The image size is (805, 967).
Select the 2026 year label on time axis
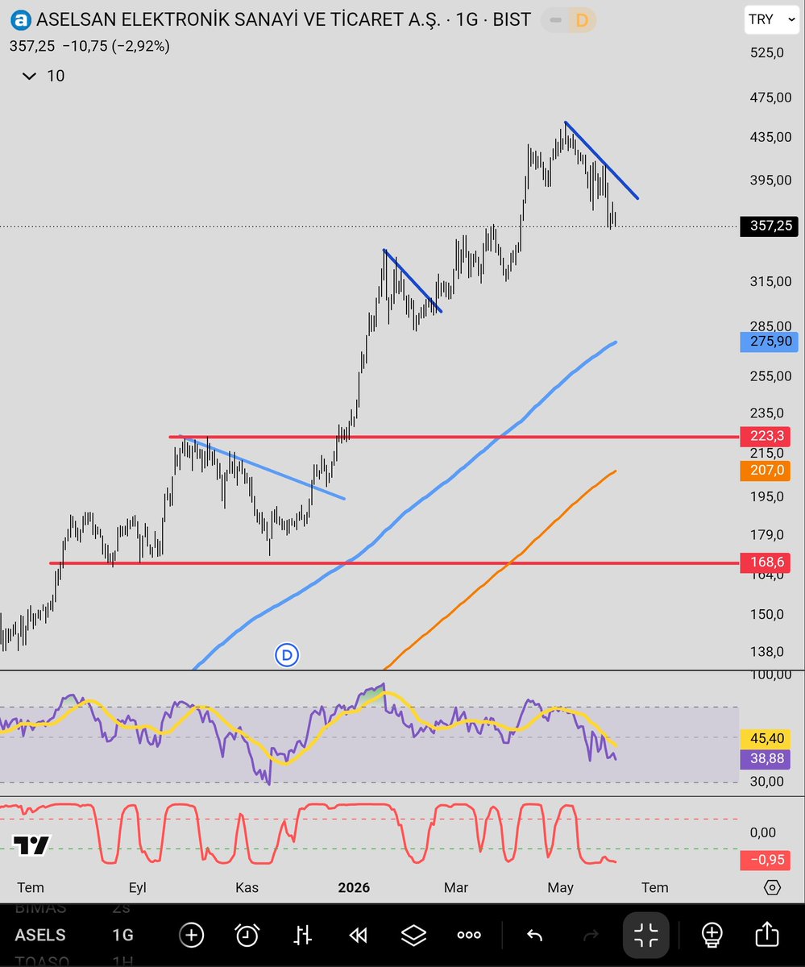(354, 887)
